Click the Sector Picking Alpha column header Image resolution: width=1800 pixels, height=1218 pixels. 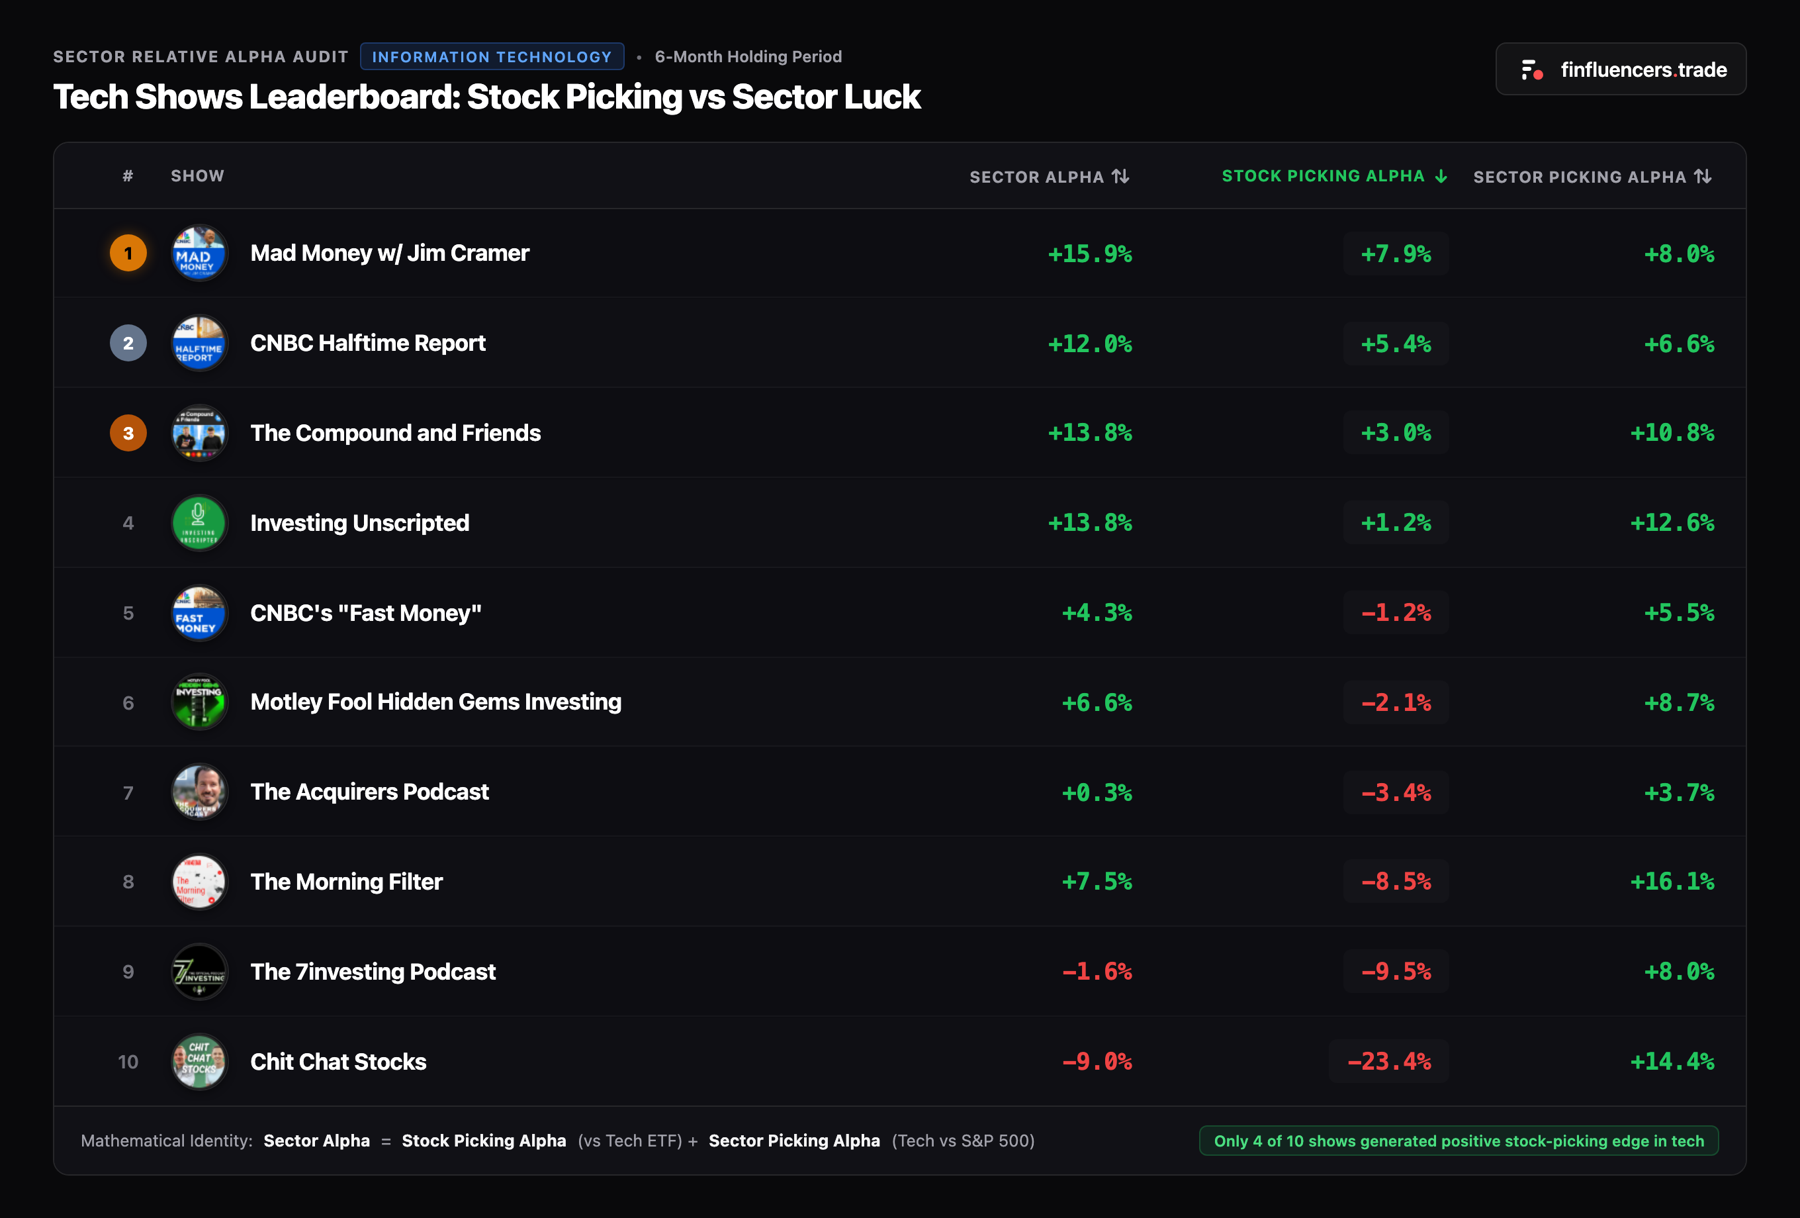pyautogui.click(x=1592, y=177)
